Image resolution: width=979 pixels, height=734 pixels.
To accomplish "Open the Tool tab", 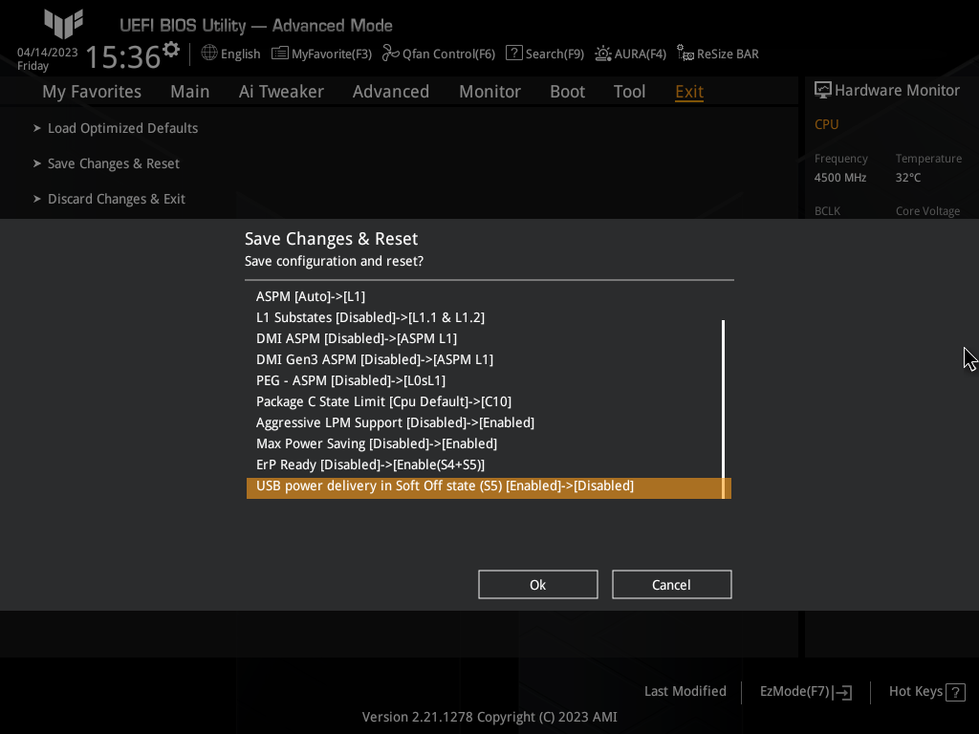I will [629, 91].
